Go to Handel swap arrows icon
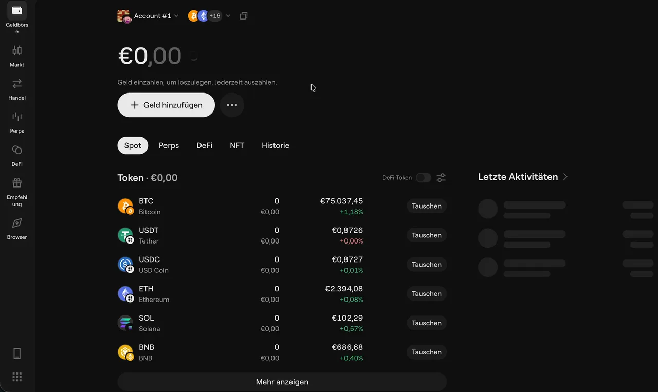The width and height of the screenshot is (658, 392). click(17, 83)
